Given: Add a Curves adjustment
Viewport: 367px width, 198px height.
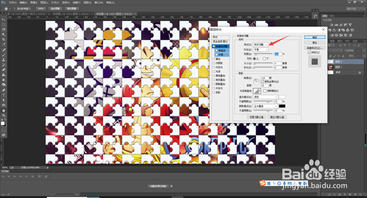Looking at the screenshot, I should [x=341, y=25].
